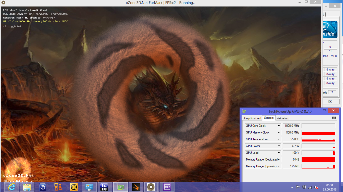Open the Control Panel icon on the taskbar
The height and width of the screenshot is (192, 343).
[89, 187]
